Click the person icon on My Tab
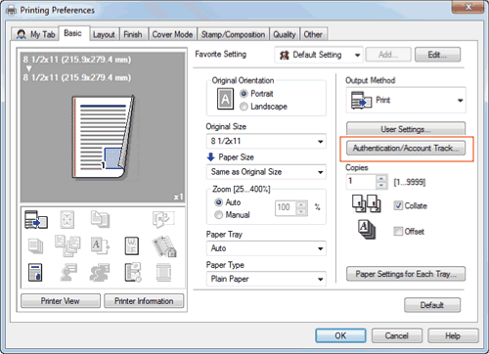The image size is (489, 354). click(x=22, y=34)
